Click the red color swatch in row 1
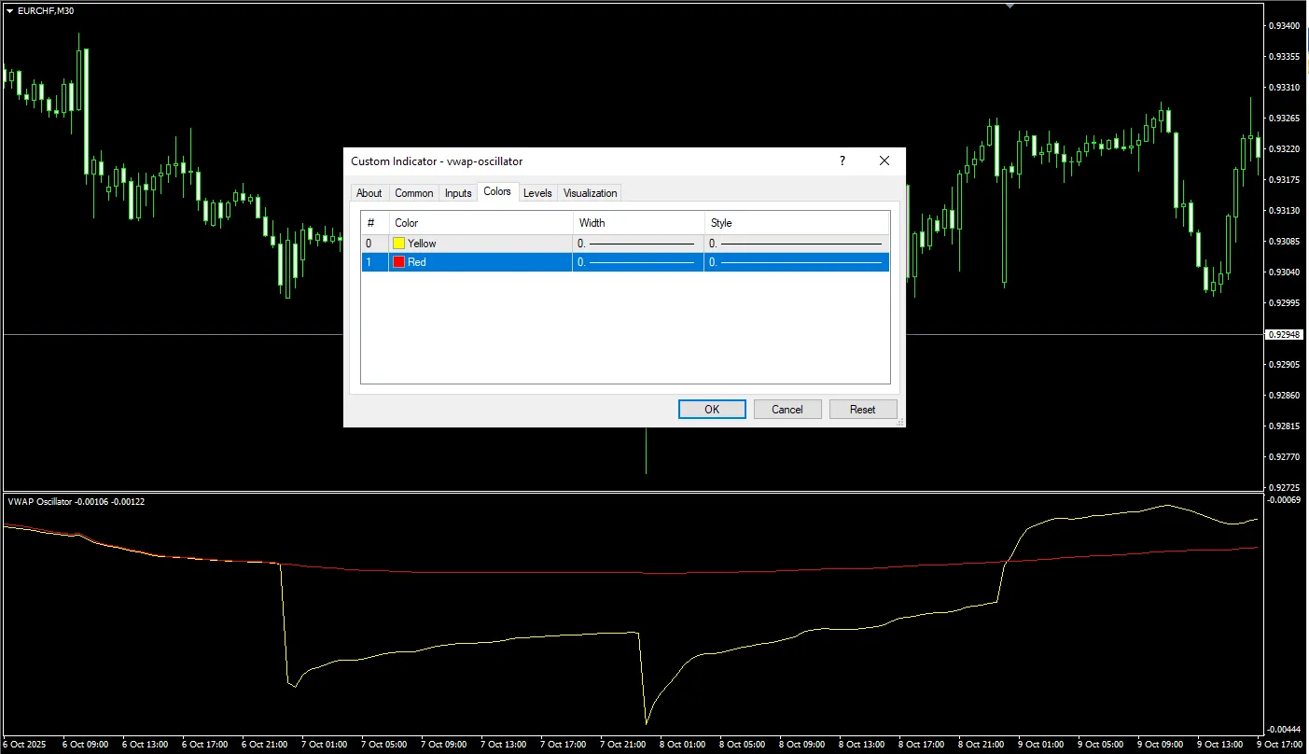Screen dimensions: 1309x754 pos(399,263)
